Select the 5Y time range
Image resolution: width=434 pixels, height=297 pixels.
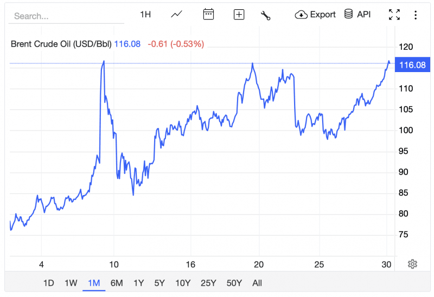(x=159, y=283)
